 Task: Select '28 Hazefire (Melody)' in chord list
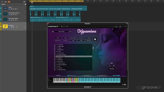pyautogui.click(x=74, y=65)
